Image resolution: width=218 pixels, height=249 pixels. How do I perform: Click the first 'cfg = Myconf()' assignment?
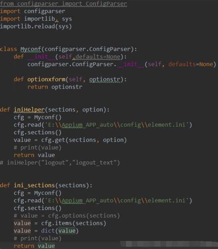38,117
